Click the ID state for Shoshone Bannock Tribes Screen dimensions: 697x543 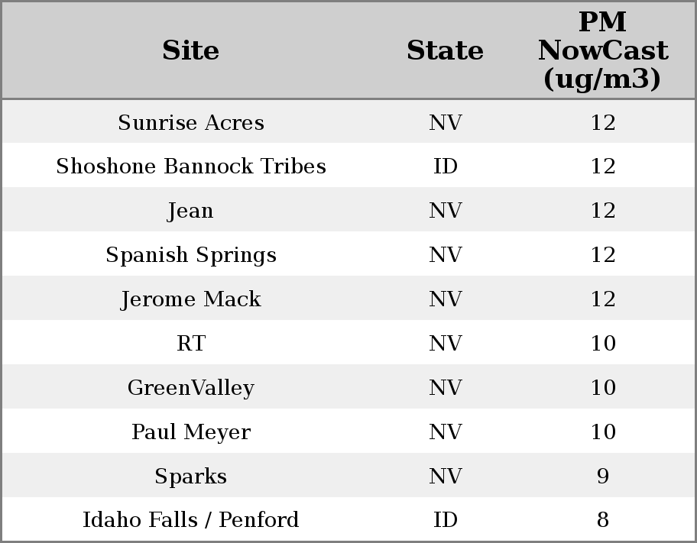click(445, 166)
